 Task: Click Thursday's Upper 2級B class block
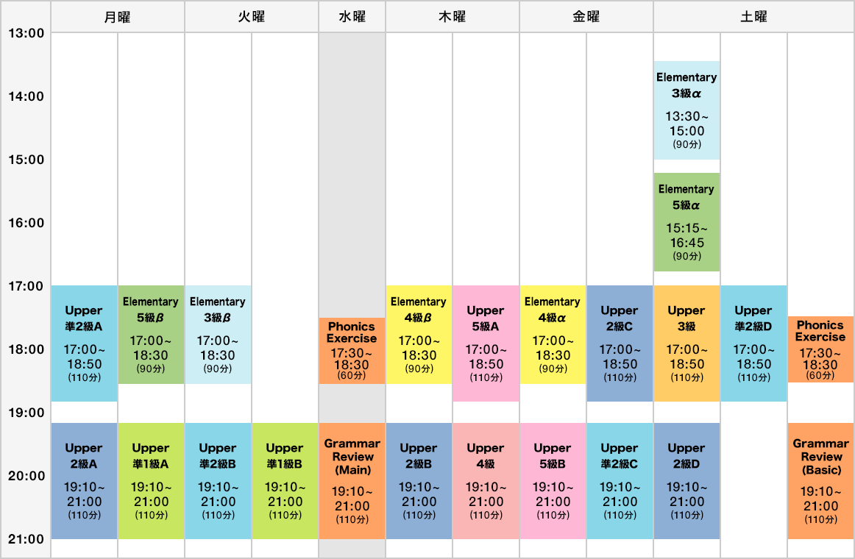pos(419,480)
